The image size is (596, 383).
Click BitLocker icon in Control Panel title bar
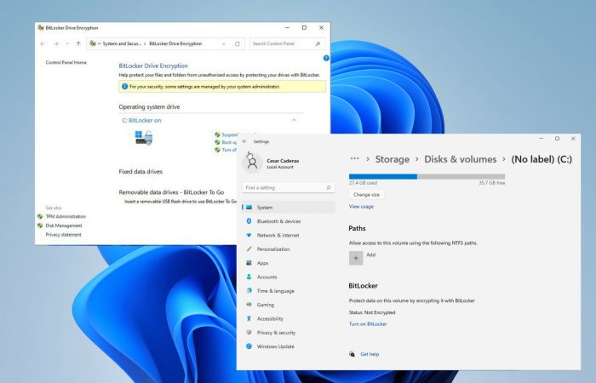41,28
